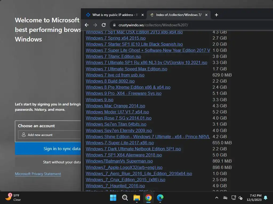Click Windows.7.Dark.Ultimate.Netbook.Edition.SP1.iso
Image resolution: width=273 pixels, height=204 pixels.
(133, 149)
